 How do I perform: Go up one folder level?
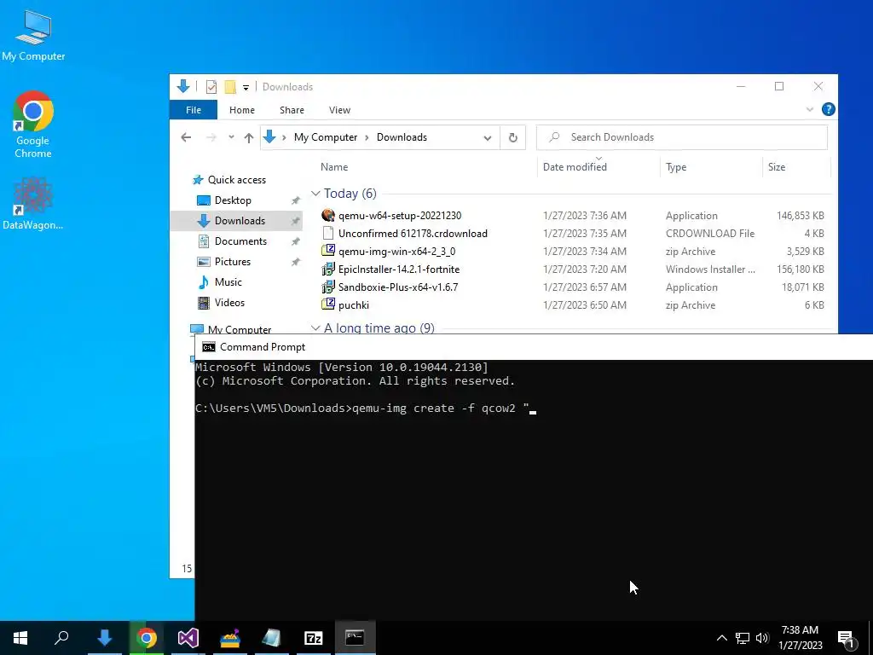[x=249, y=137]
